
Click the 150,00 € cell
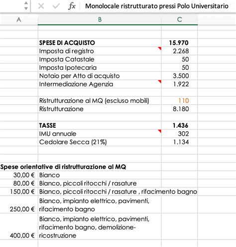click(x=19, y=192)
